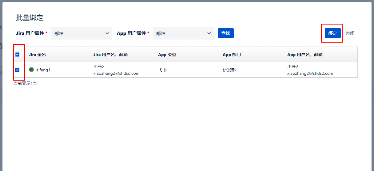This screenshot has width=374, height=171.
Task: Click the 当前显示1条 record count text
Action: pyautogui.click(x=25, y=83)
